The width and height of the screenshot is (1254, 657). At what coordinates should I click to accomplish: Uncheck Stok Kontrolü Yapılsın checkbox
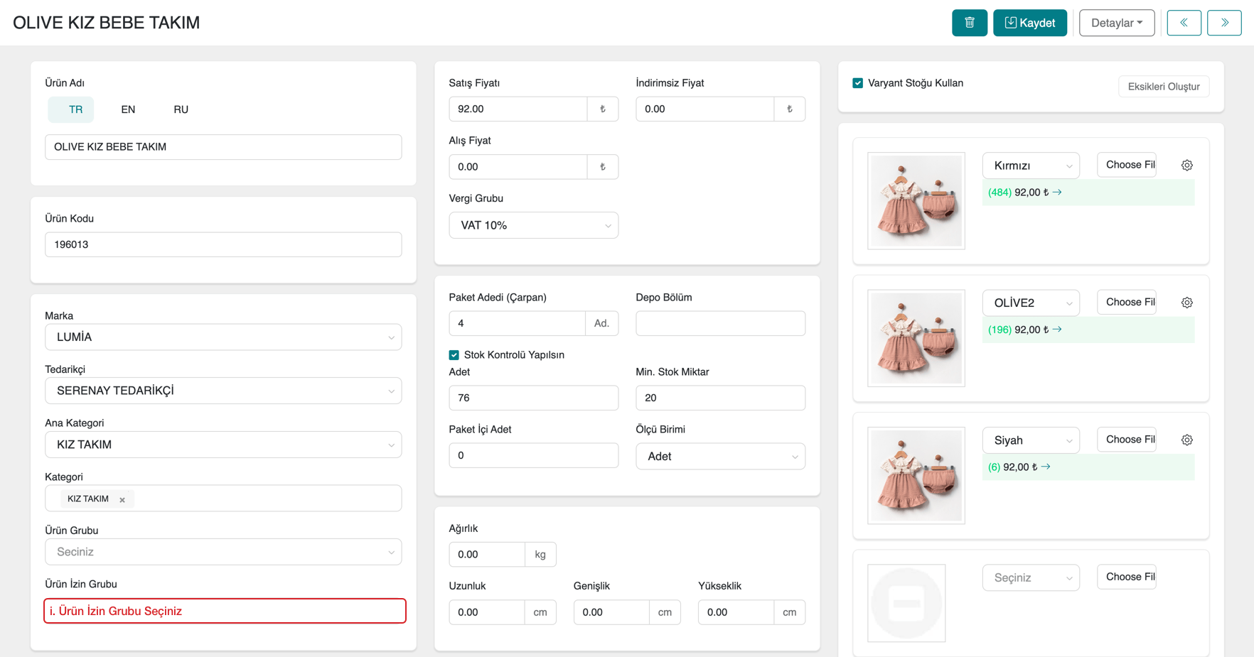pos(454,355)
